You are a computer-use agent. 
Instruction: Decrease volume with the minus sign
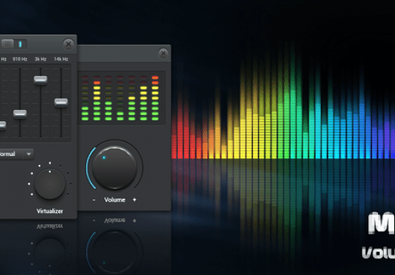[94, 200]
